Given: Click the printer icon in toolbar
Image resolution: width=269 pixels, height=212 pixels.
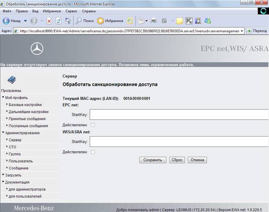Looking at the screenshot, I should 154,21.
